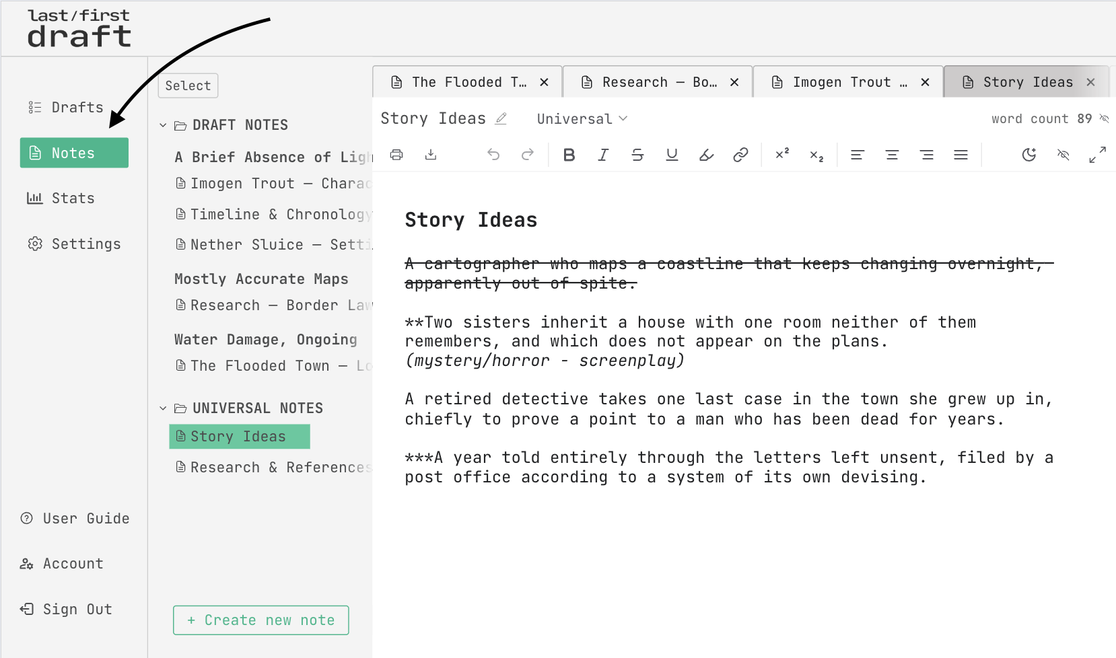Viewport: 1116px width, 658px height.
Task: Collapse the UNIVERSAL NOTES folder
Action: 163,408
